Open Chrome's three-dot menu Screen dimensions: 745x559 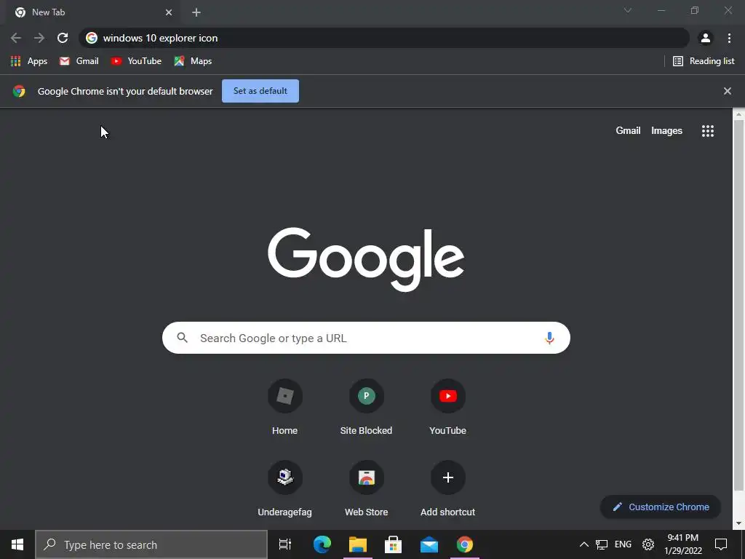click(x=729, y=38)
